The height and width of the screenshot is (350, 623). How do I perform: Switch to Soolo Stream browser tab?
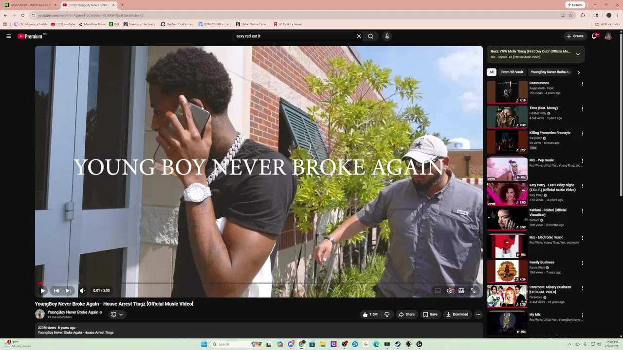tap(31, 5)
